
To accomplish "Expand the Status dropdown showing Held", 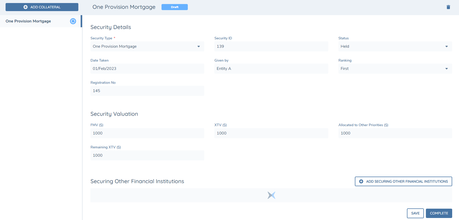I will (395, 46).
